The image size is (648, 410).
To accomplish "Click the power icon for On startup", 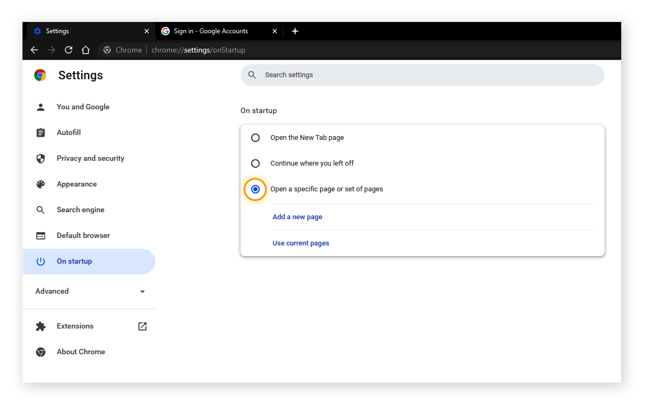I will (41, 261).
